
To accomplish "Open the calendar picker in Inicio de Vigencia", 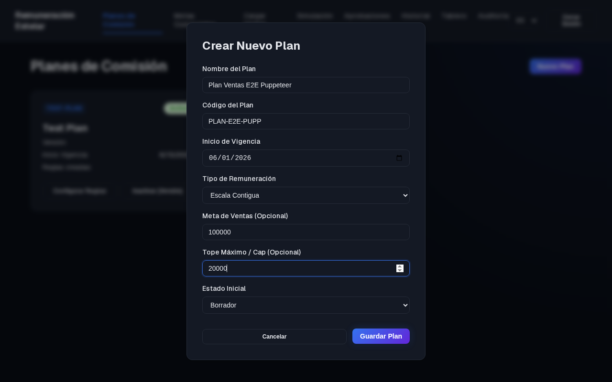I will pyautogui.click(x=399, y=158).
